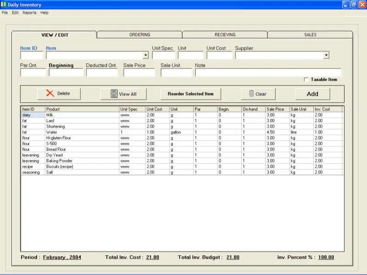Expand the Supplier dropdown arrow
This screenshot has height=275, width=367.
(326, 55)
